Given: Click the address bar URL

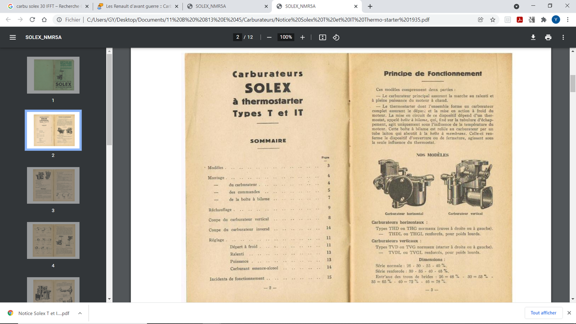Looking at the screenshot, I should coord(258,20).
